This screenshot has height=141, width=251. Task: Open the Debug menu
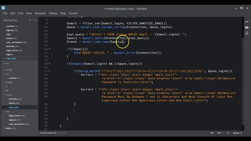(53, 13)
